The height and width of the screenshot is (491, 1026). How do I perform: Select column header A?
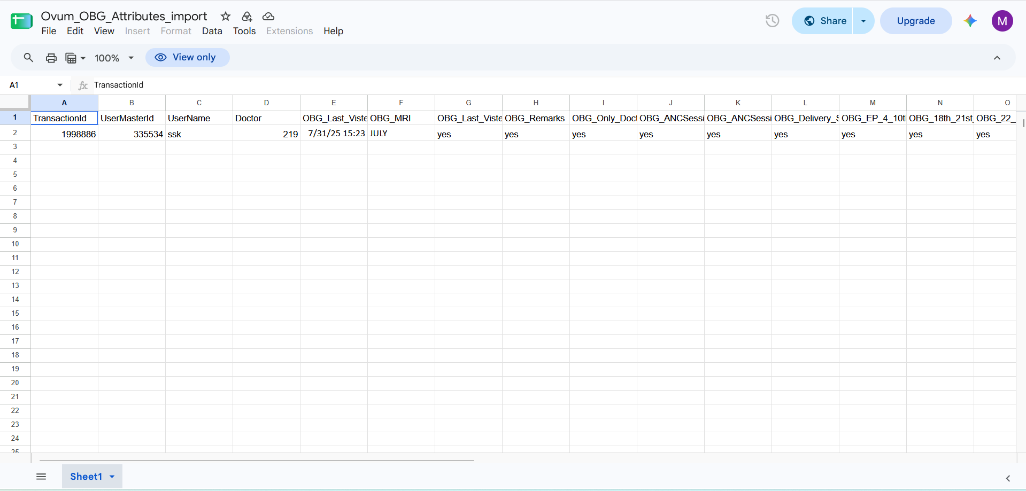pos(64,103)
